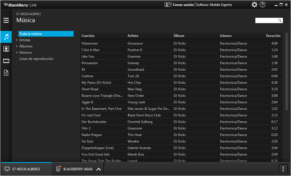Select the song Doppelwhipper (Live)
Image resolution: width=291 pixels, height=176 pixels.
98,148
